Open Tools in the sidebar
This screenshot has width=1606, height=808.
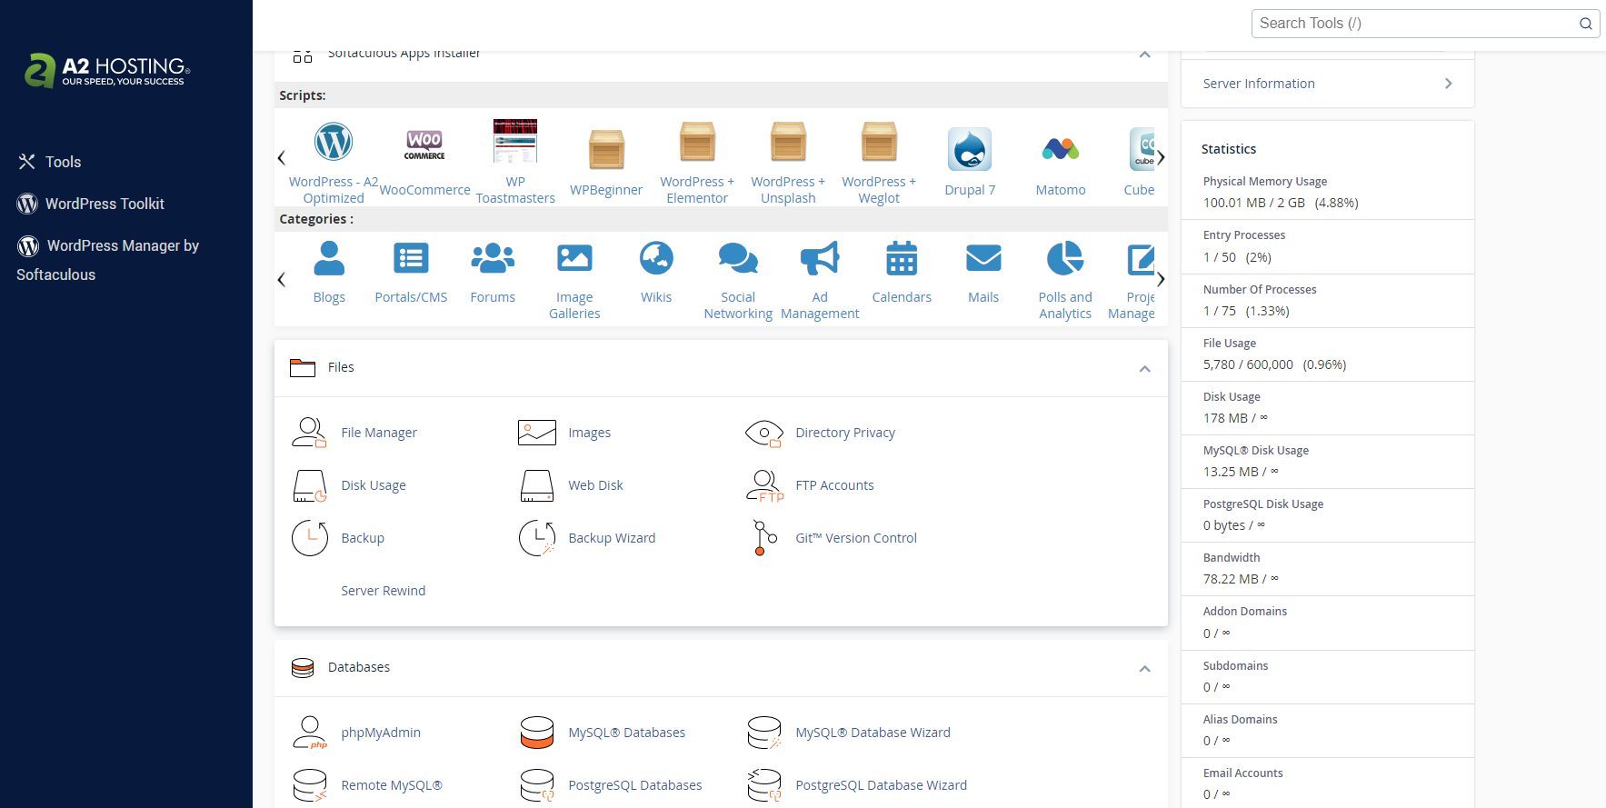[x=50, y=162]
